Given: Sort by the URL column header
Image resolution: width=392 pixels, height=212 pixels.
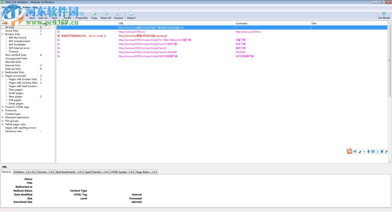Looking at the screenshot, I should [x=176, y=23].
